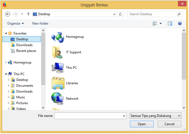The image size is (189, 134).
Task: Select Music folder in sidebar
Action: [x=21, y=97]
